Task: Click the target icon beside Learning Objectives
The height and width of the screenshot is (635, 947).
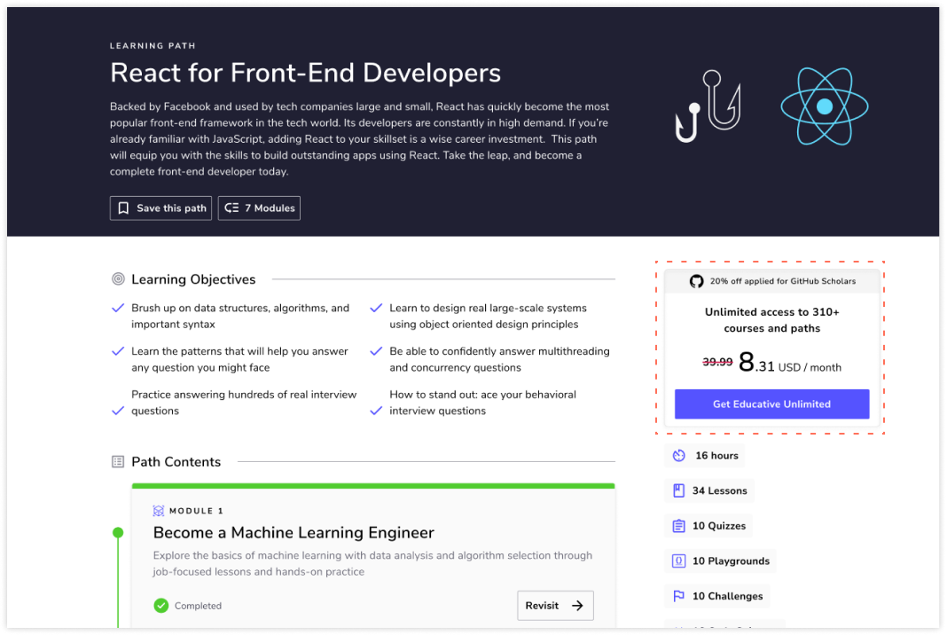Action: click(x=119, y=279)
